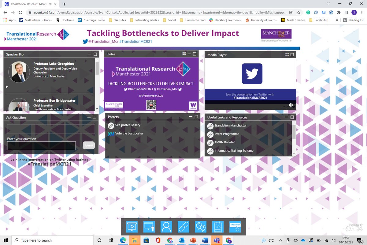Mute the Media Player volume

(291, 105)
